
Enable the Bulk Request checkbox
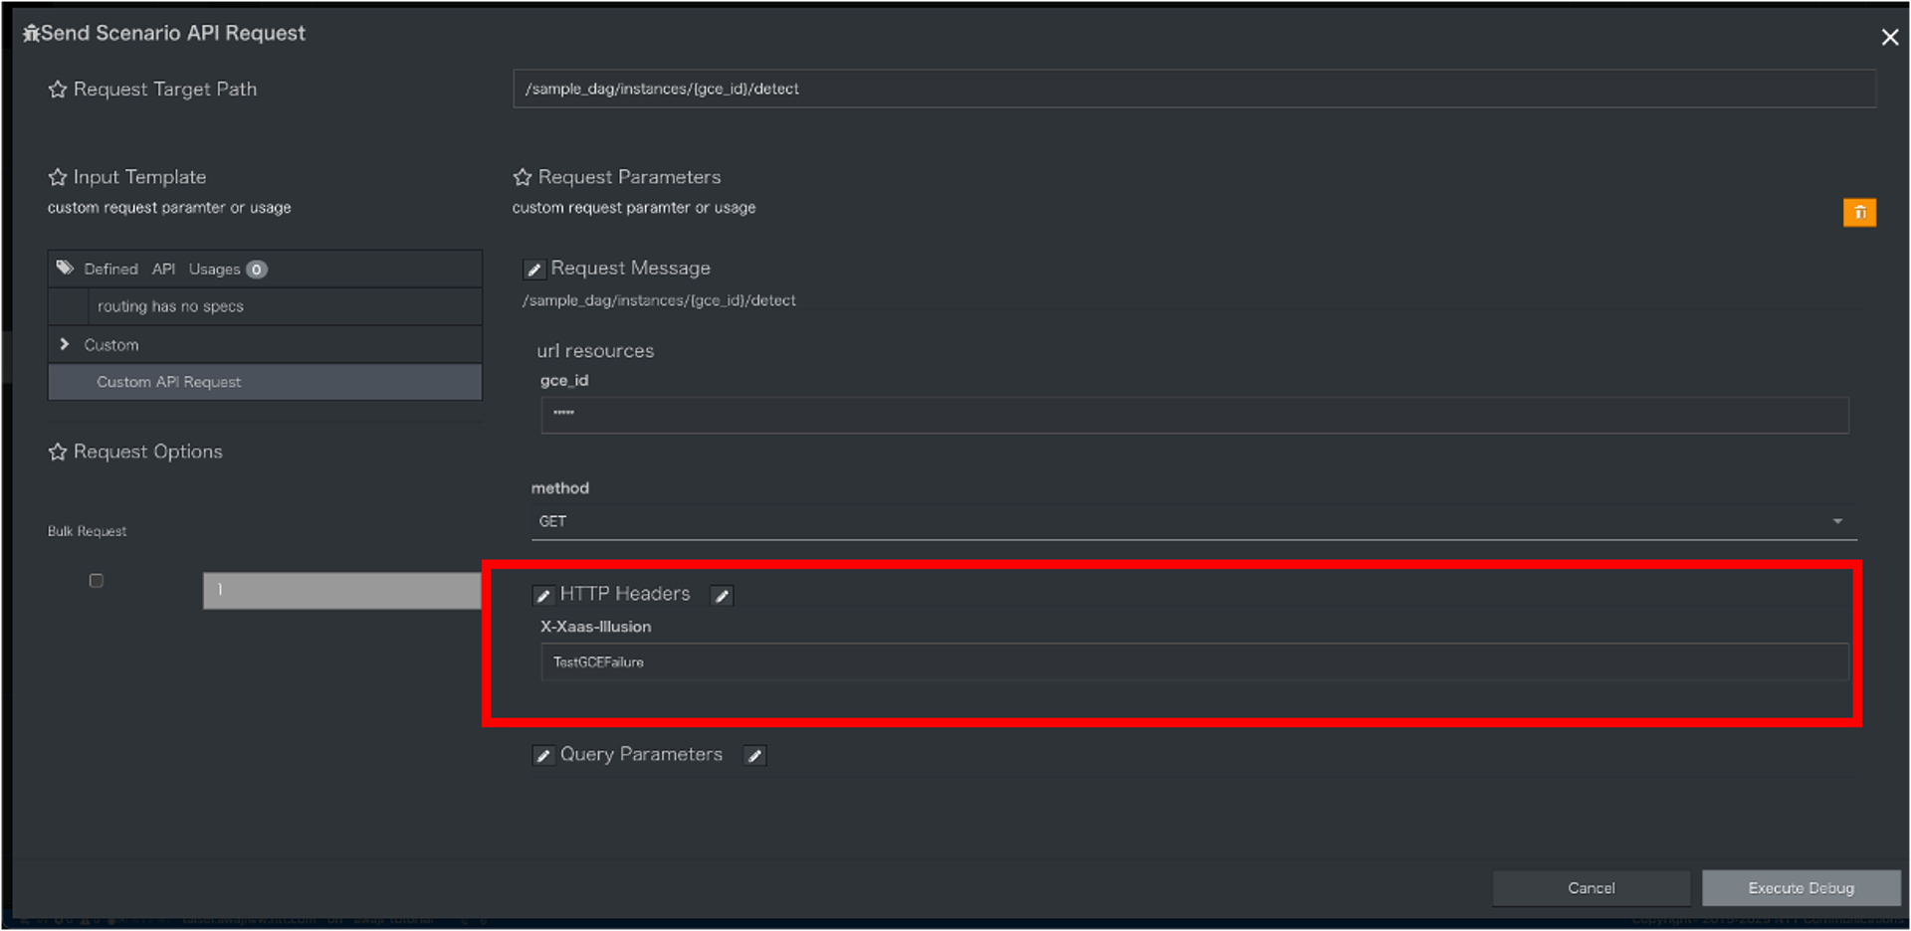pos(97,581)
